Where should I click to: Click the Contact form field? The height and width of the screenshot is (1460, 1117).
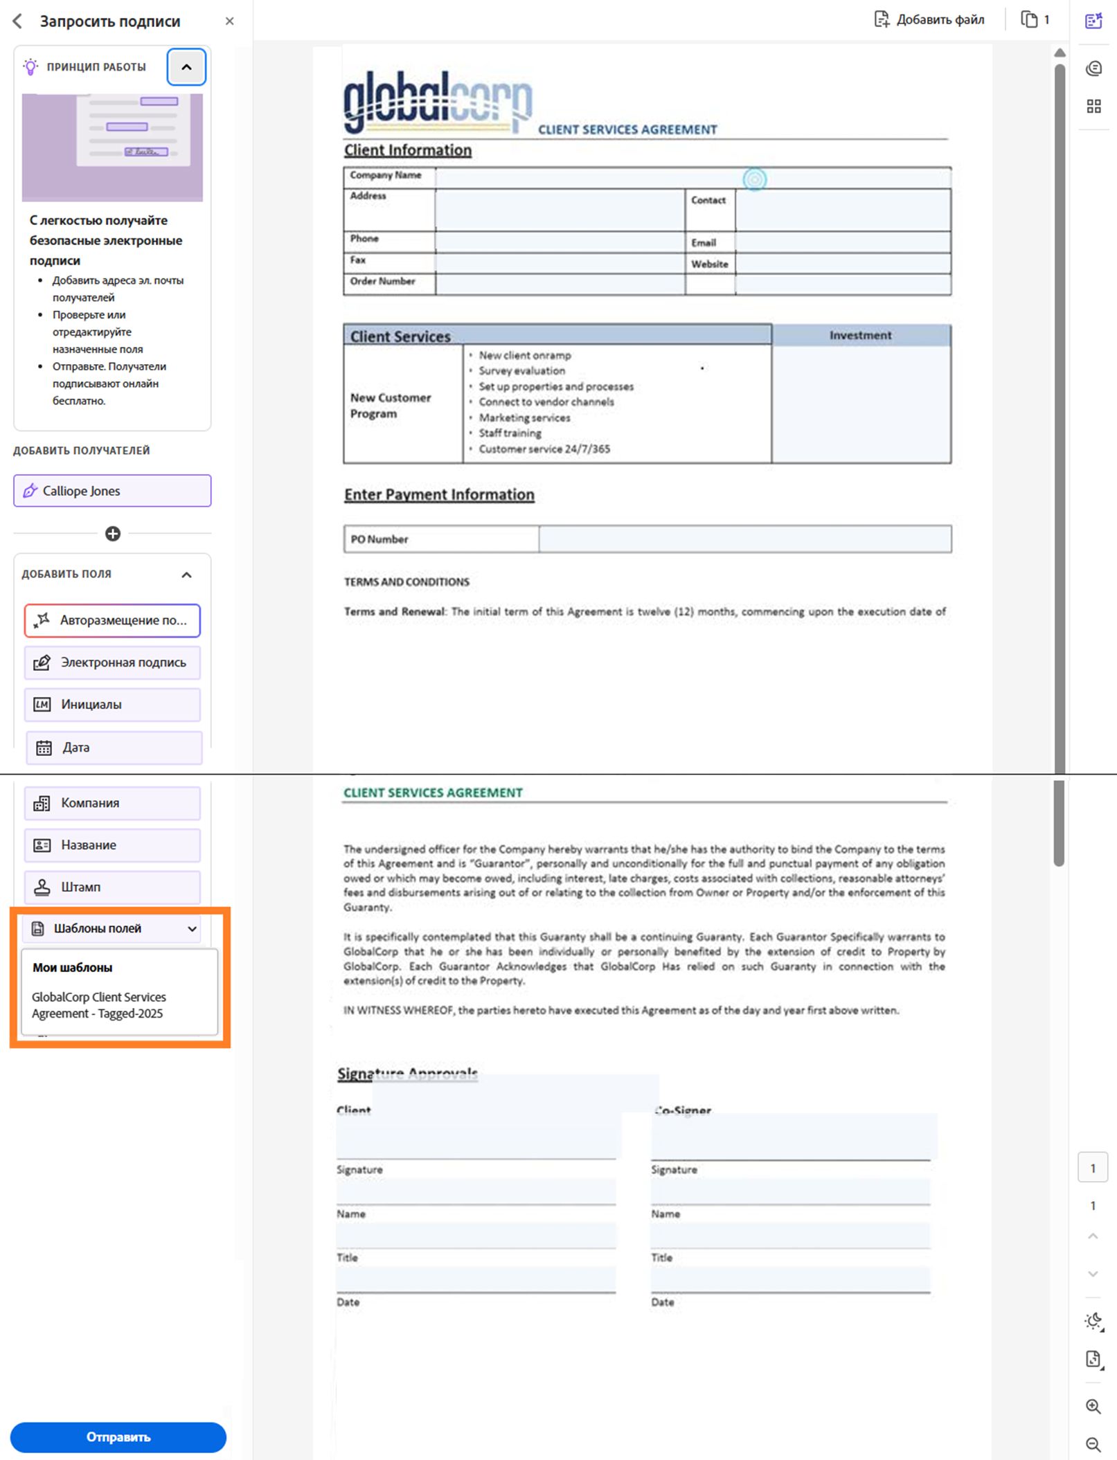tap(843, 210)
